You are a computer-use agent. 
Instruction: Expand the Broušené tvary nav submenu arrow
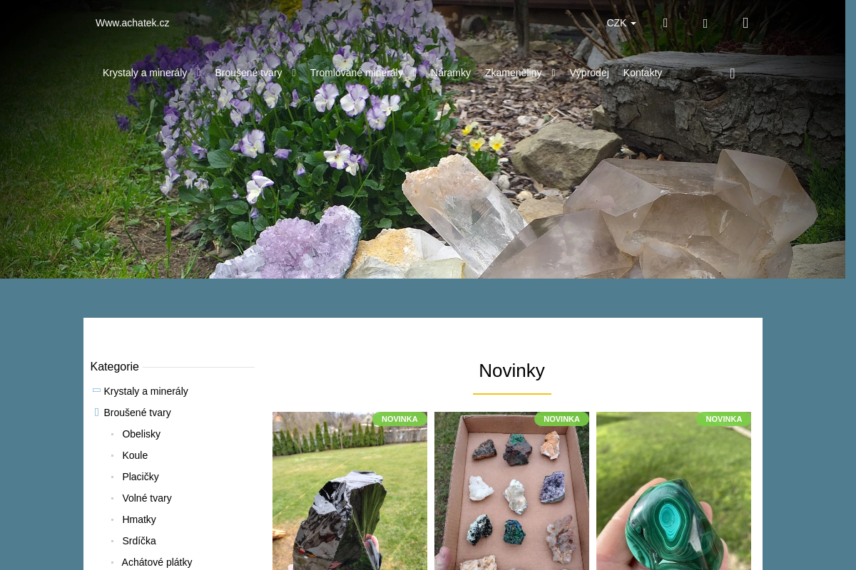click(x=294, y=73)
